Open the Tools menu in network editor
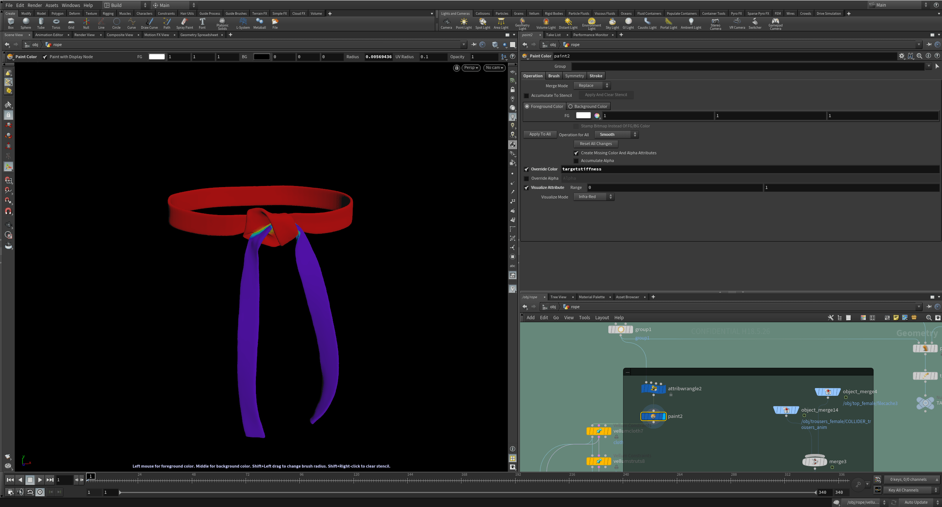Viewport: 942px width, 507px height. (584, 317)
